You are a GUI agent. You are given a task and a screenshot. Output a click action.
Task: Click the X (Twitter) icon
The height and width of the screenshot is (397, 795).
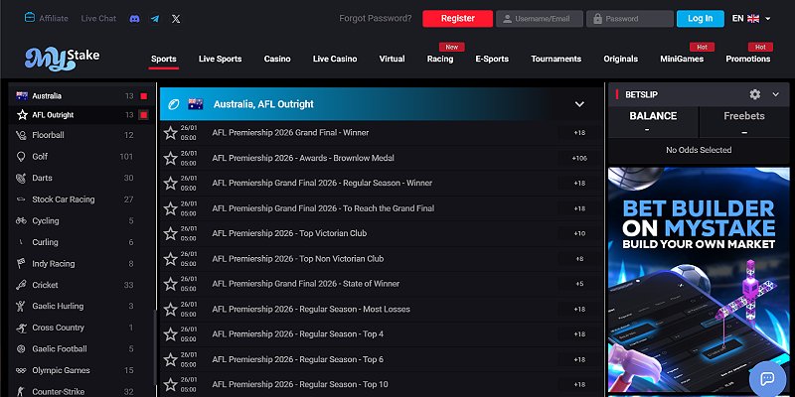click(x=176, y=18)
